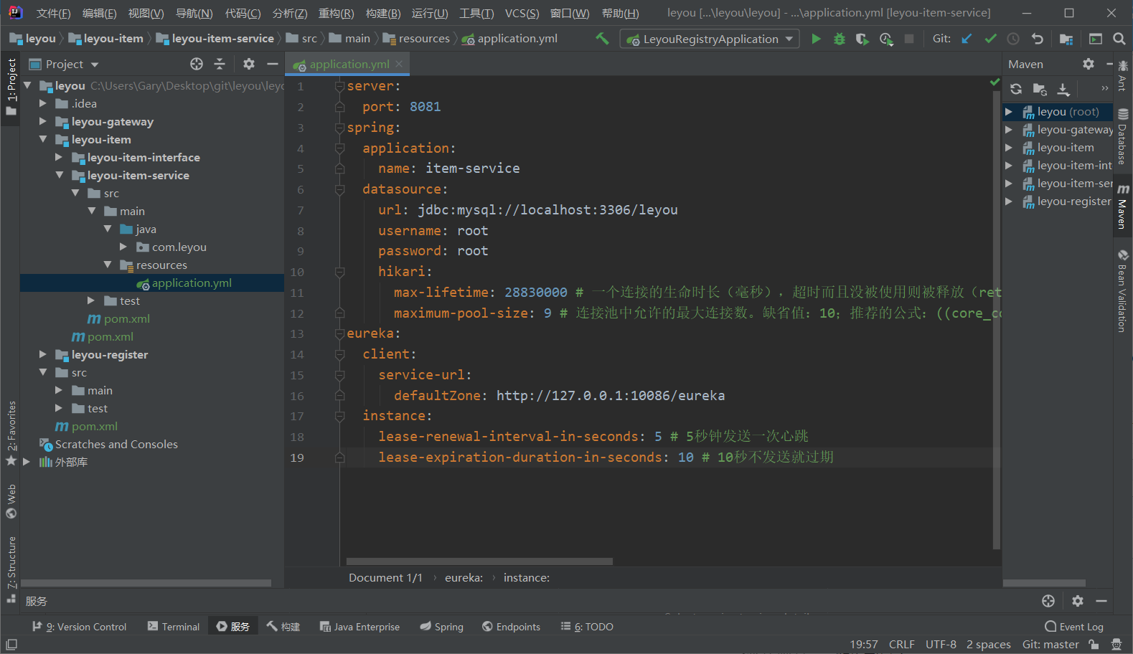Click leyou-item-service in the breadcrumb path
Viewport: 1133px width, 654px height.
[x=215, y=39]
